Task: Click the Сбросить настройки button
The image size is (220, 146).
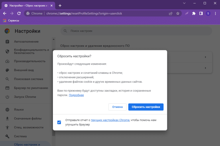Action: tap(146, 107)
